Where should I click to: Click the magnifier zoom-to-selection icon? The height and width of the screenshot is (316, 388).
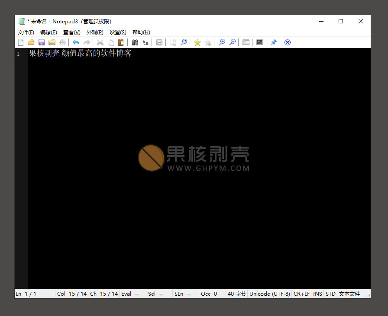pos(184,42)
